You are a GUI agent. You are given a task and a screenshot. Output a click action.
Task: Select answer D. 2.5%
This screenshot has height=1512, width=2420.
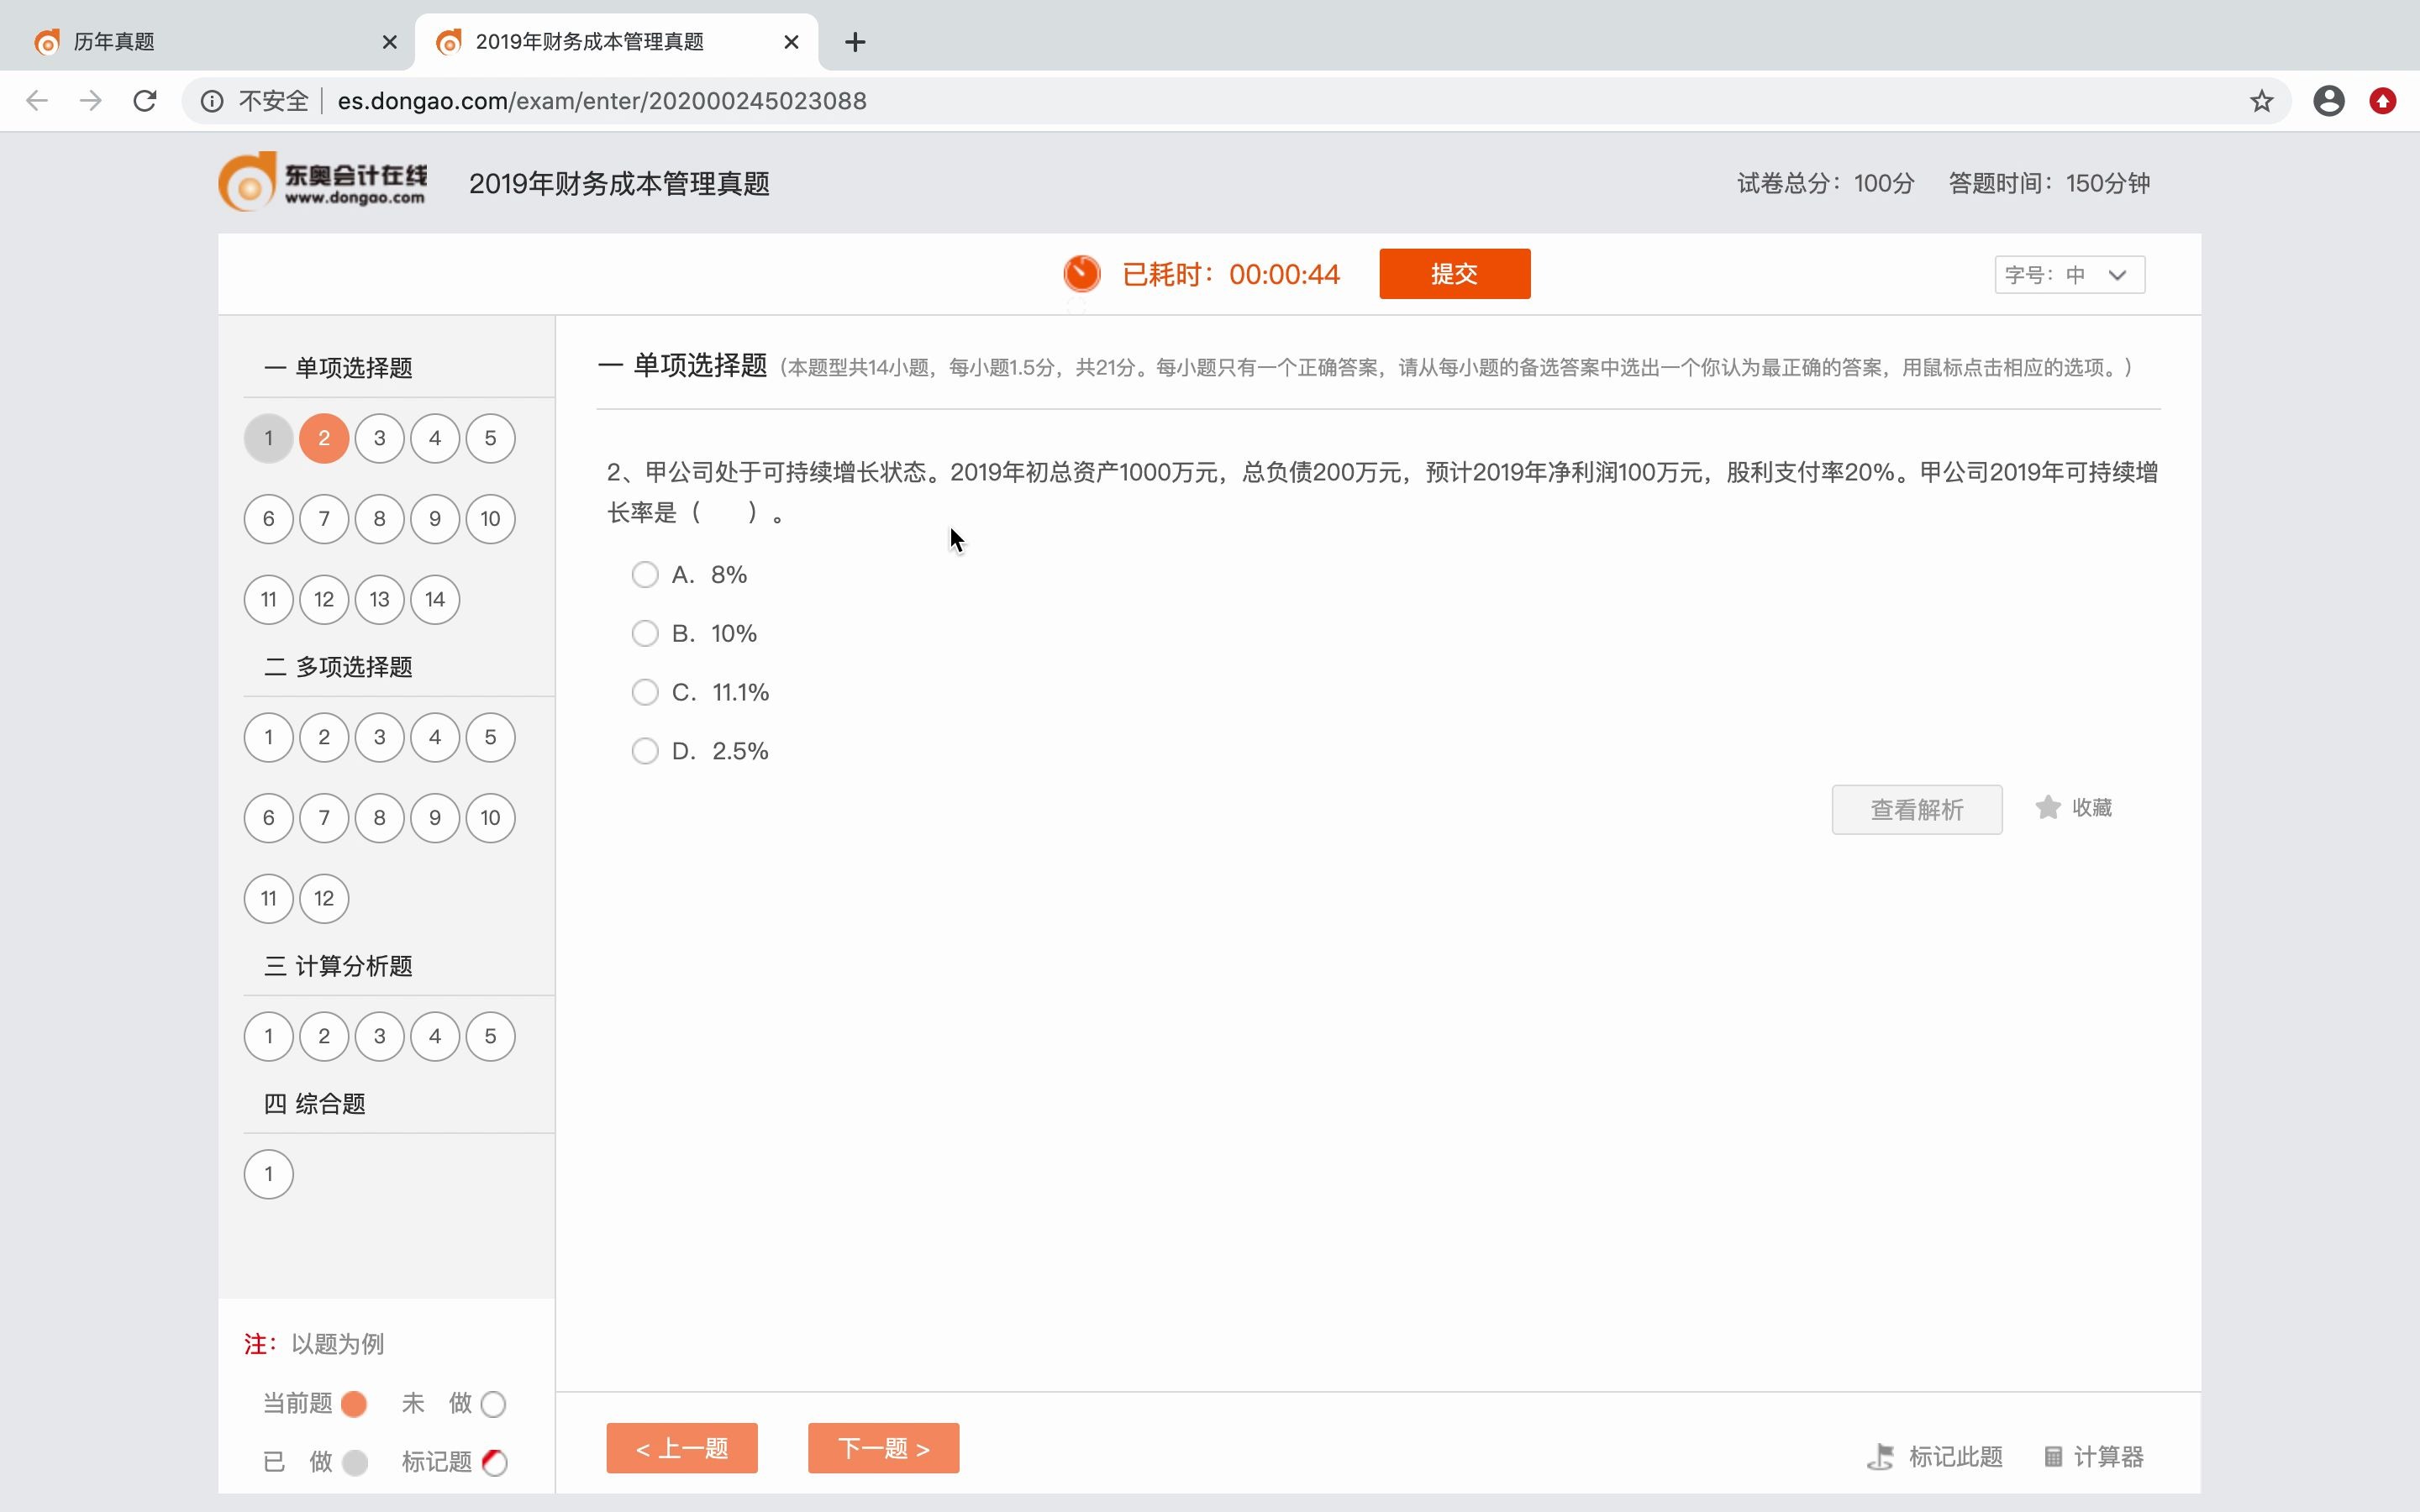(644, 750)
